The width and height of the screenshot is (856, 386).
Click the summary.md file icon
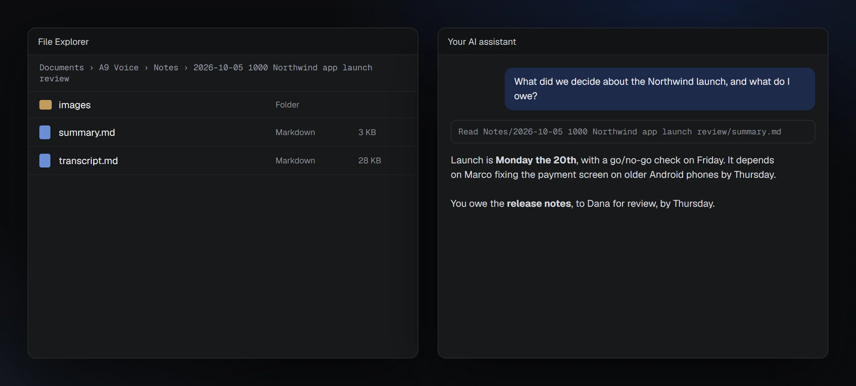pyautogui.click(x=45, y=132)
